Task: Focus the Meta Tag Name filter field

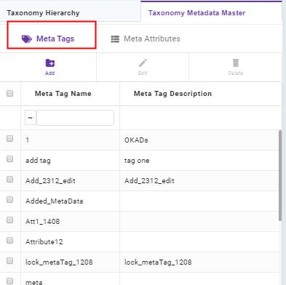Action: (x=75, y=118)
